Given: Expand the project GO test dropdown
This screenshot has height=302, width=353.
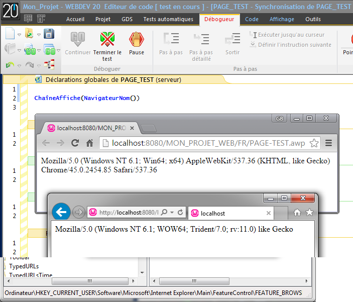Looking at the screenshot, I should click(59, 50).
